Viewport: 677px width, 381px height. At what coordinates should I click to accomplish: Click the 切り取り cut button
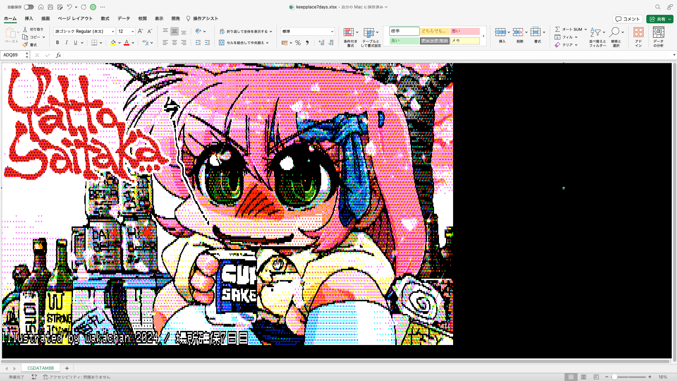[x=33, y=29]
